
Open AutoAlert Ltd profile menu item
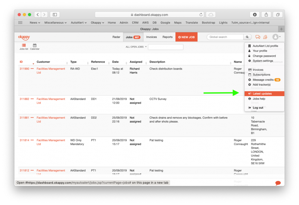[264, 46]
